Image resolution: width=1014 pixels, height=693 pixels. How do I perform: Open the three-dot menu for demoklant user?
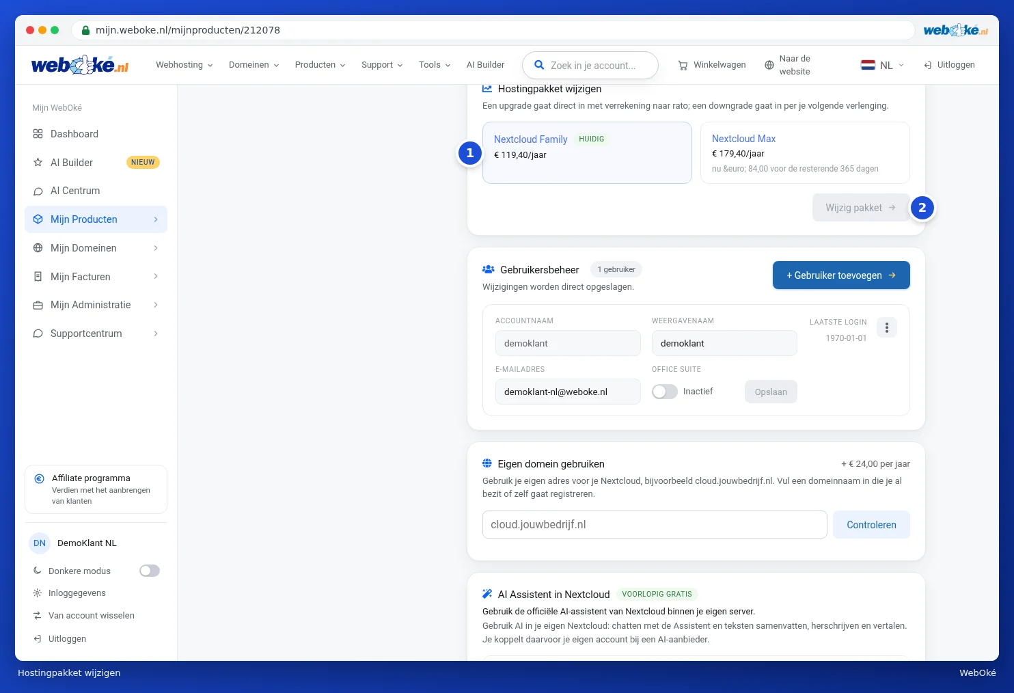point(887,327)
